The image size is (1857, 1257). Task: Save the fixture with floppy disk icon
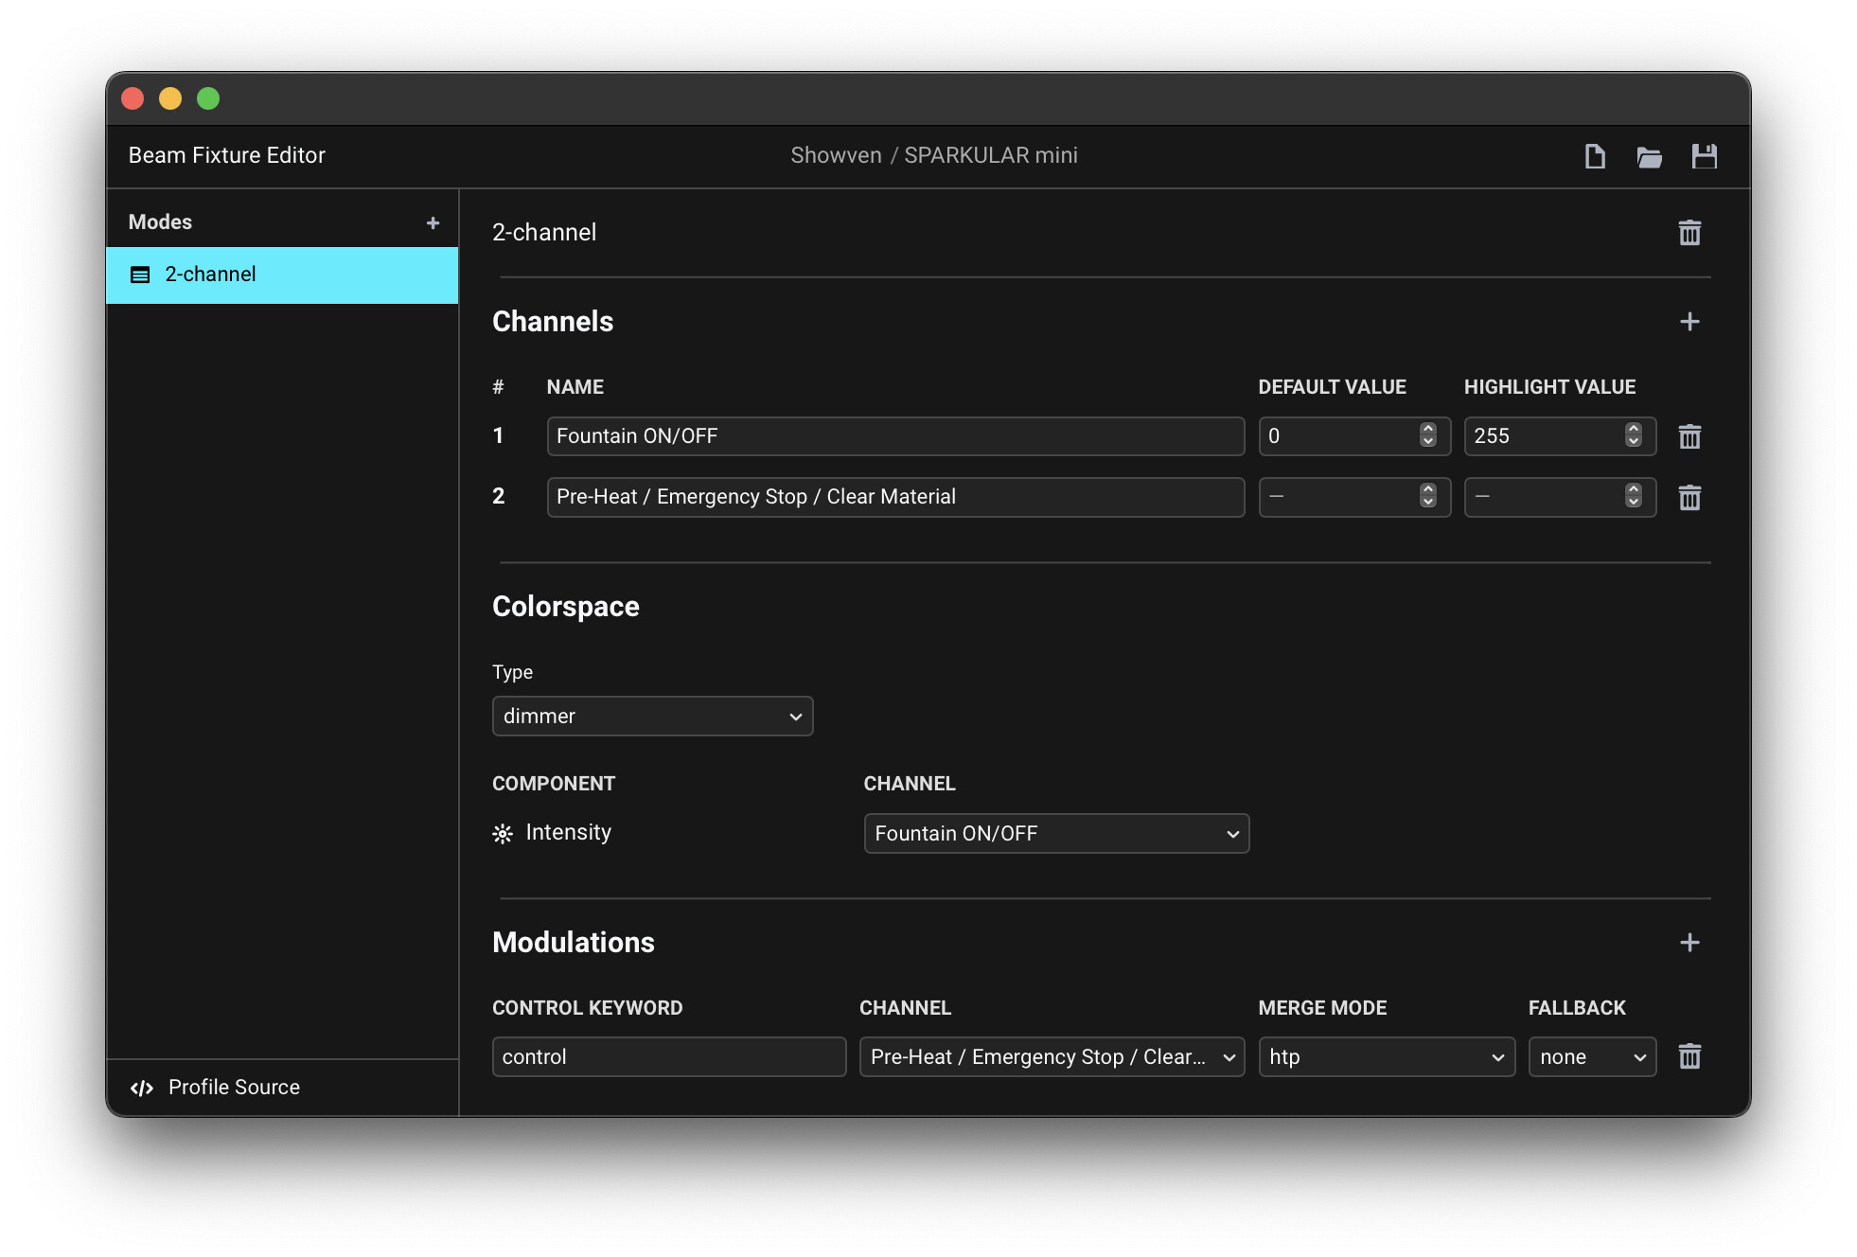(1704, 156)
